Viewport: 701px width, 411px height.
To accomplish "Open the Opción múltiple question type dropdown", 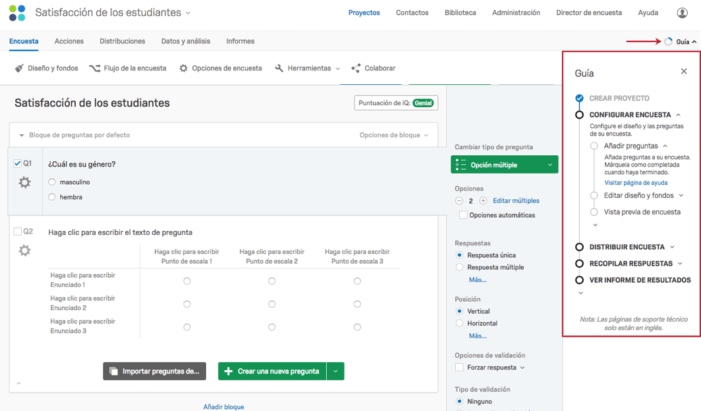I will [504, 164].
